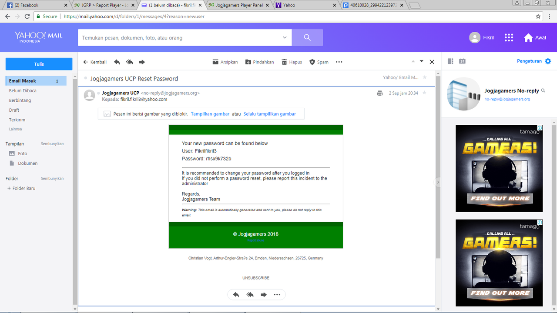
Task: Collapse the Folder section via Sembunyikan
Action: pyautogui.click(x=52, y=178)
